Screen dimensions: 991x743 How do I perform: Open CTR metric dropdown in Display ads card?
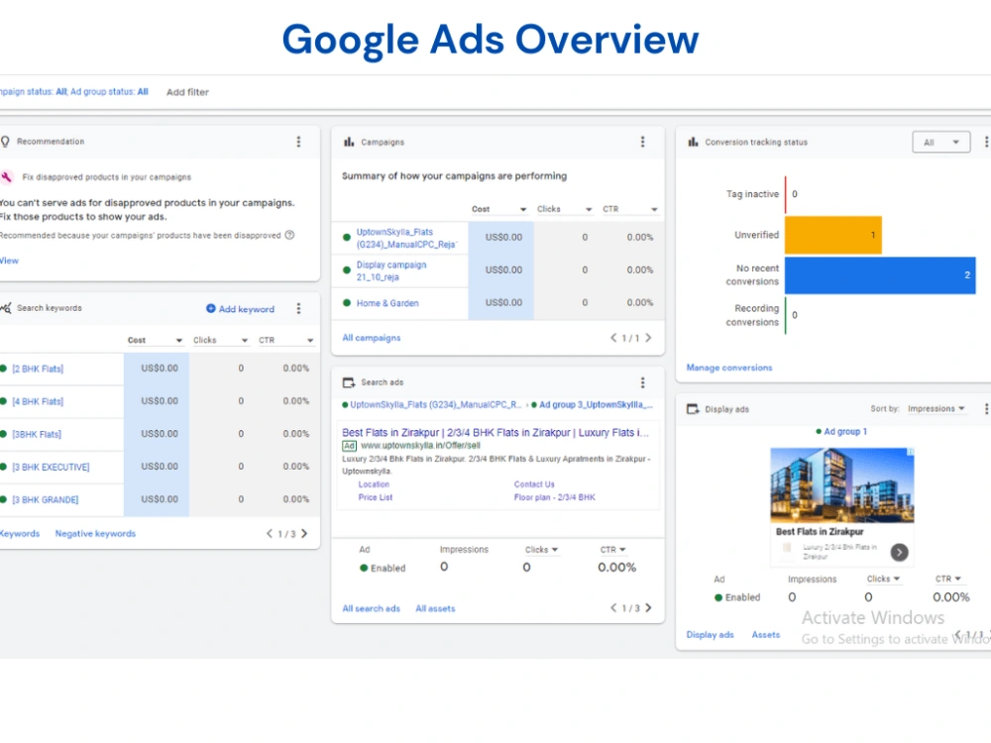(x=948, y=579)
